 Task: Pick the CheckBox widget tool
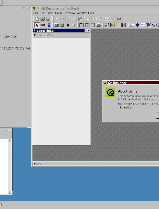(x=73, y=25)
